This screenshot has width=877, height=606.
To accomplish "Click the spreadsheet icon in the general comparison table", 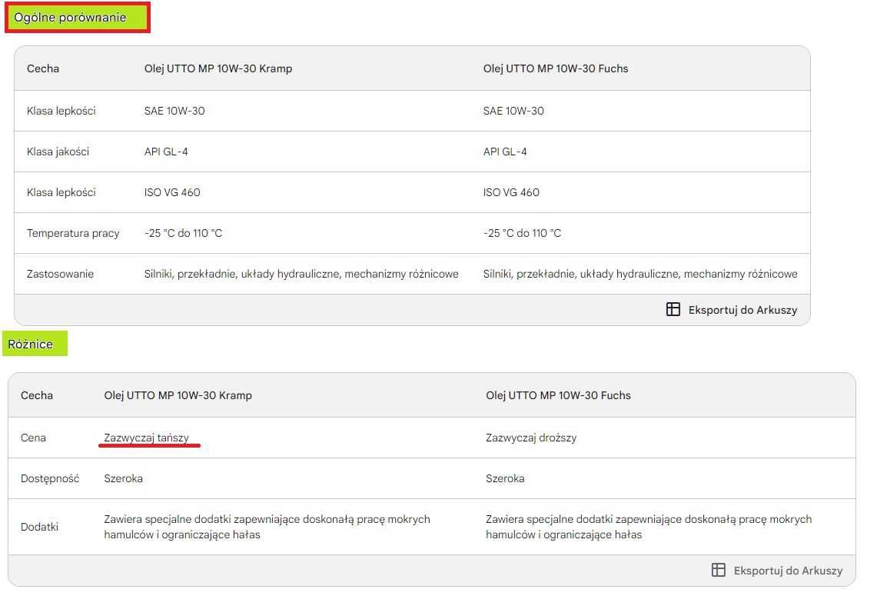I will point(673,309).
